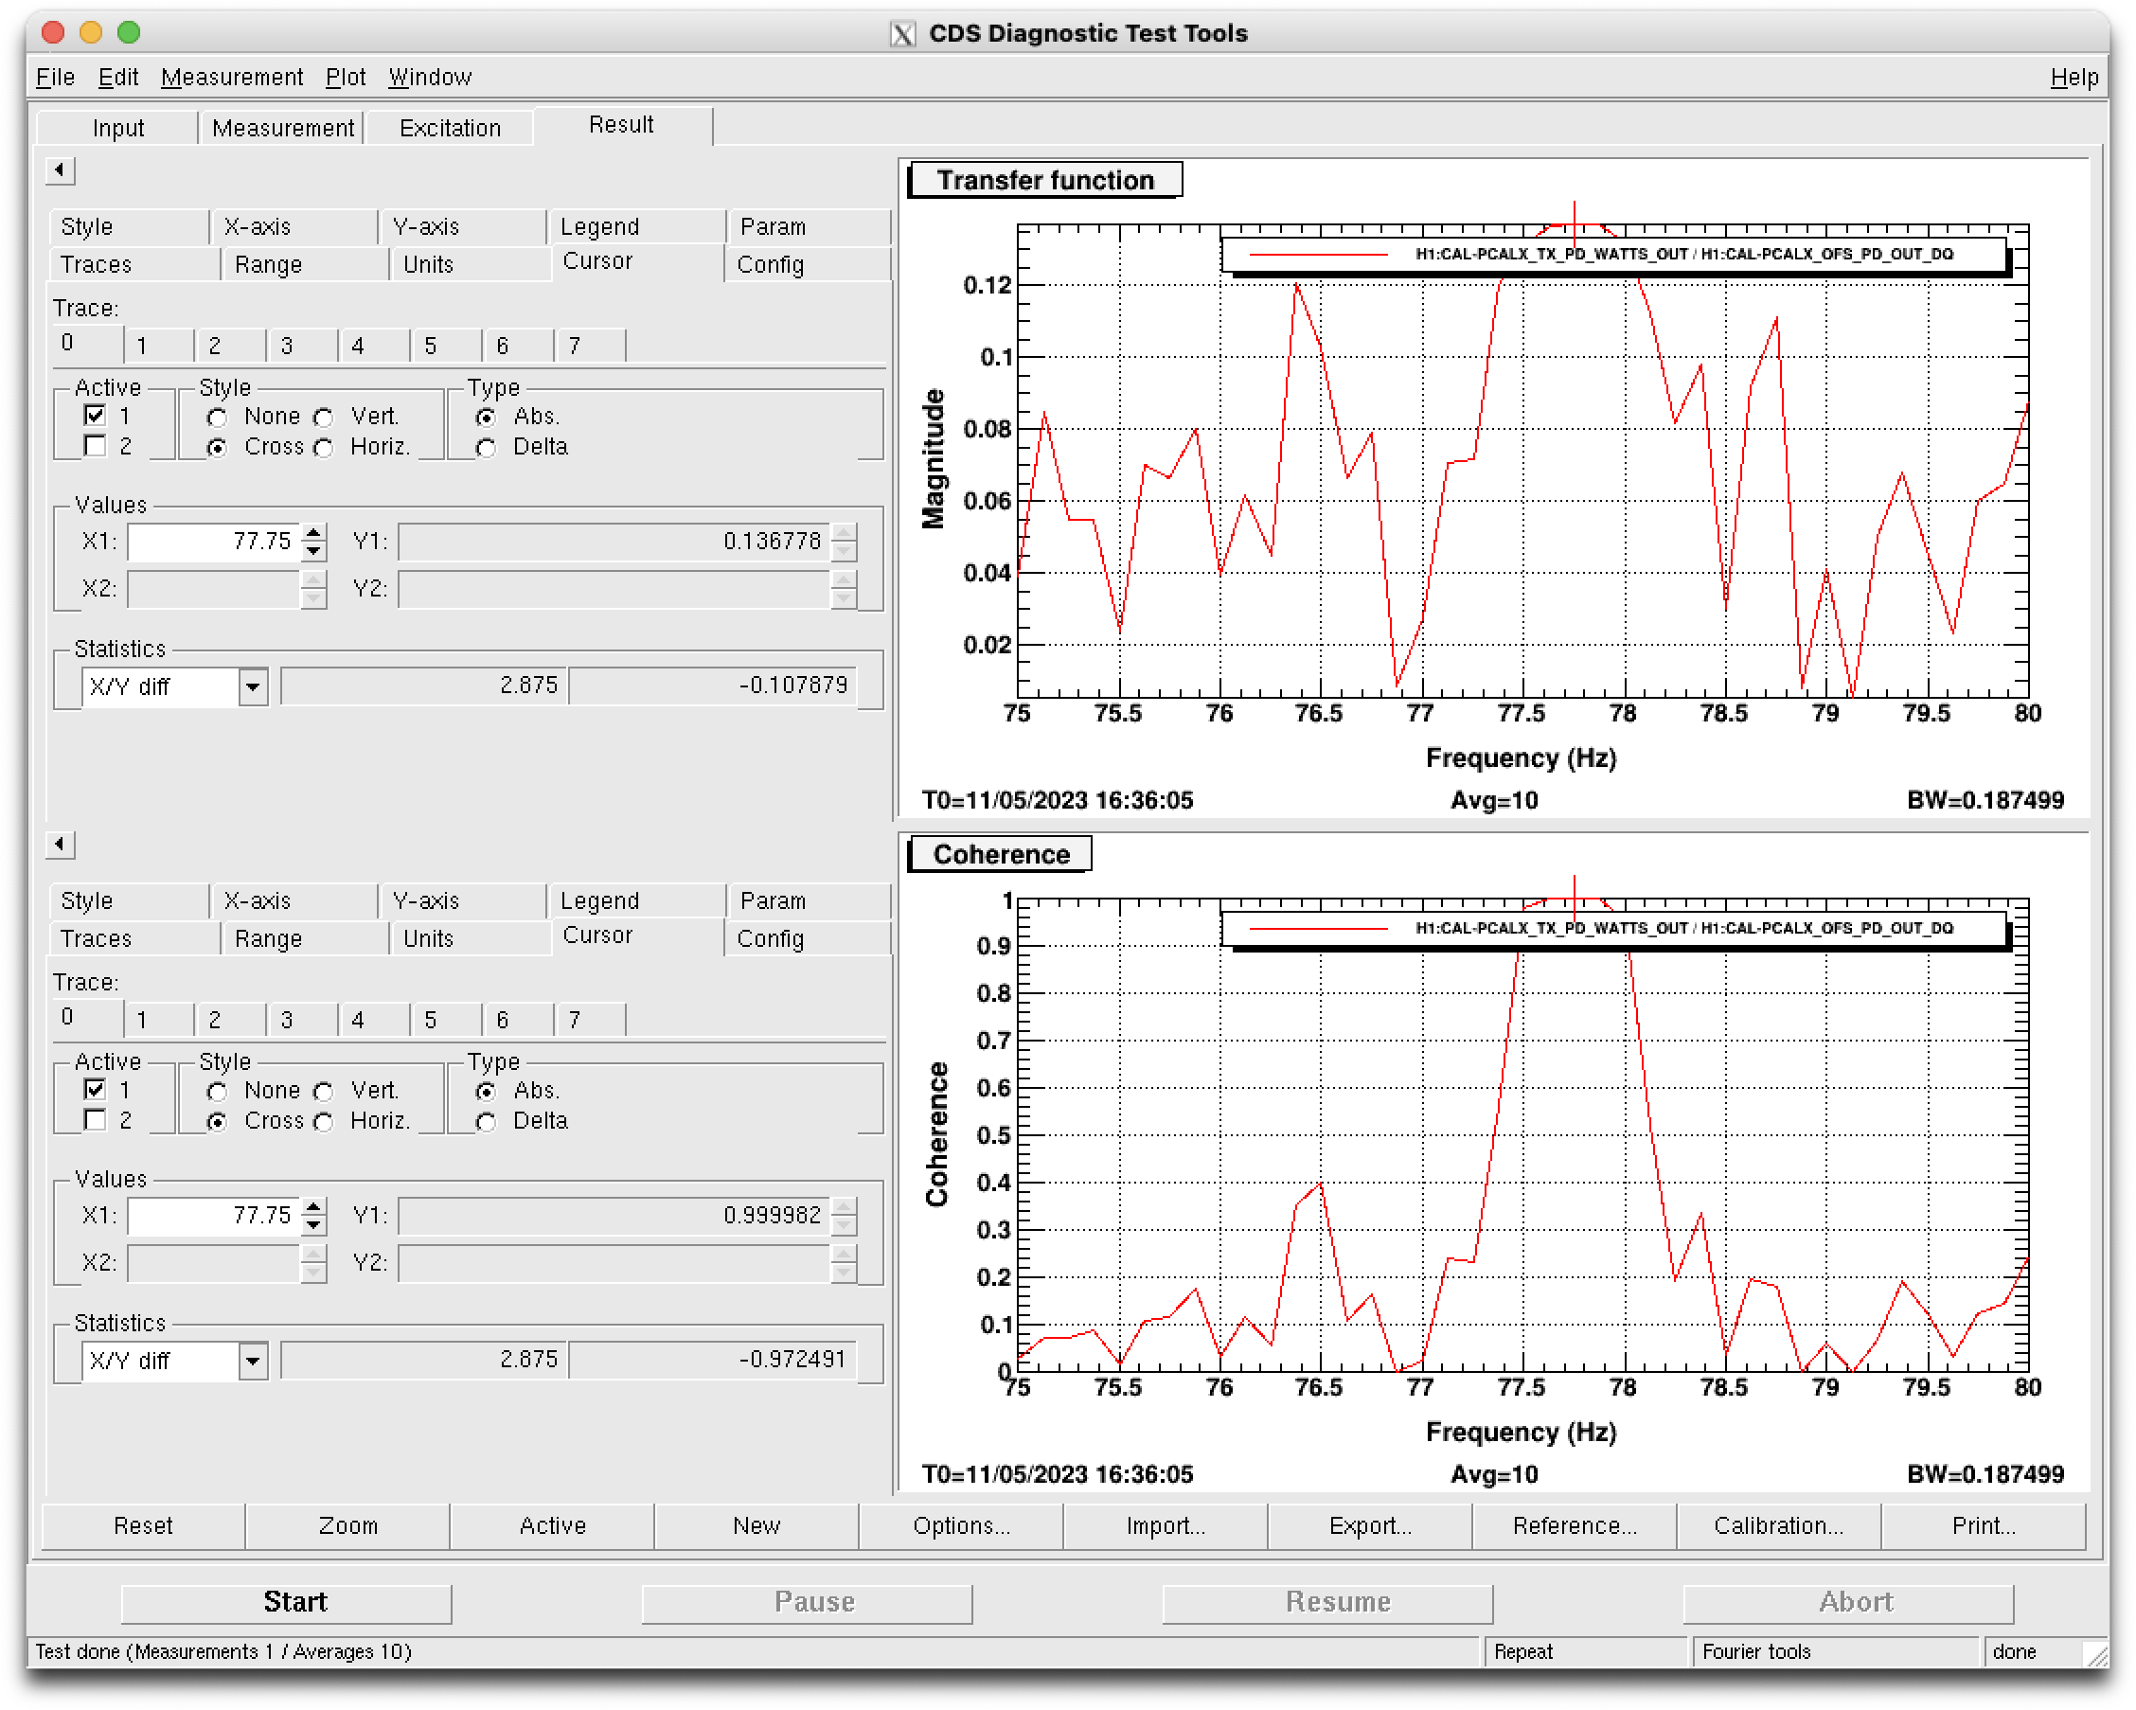Enable cursor 2 in Transfer function panel
Screen dimensions: 2136x1710
pos(95,446)
